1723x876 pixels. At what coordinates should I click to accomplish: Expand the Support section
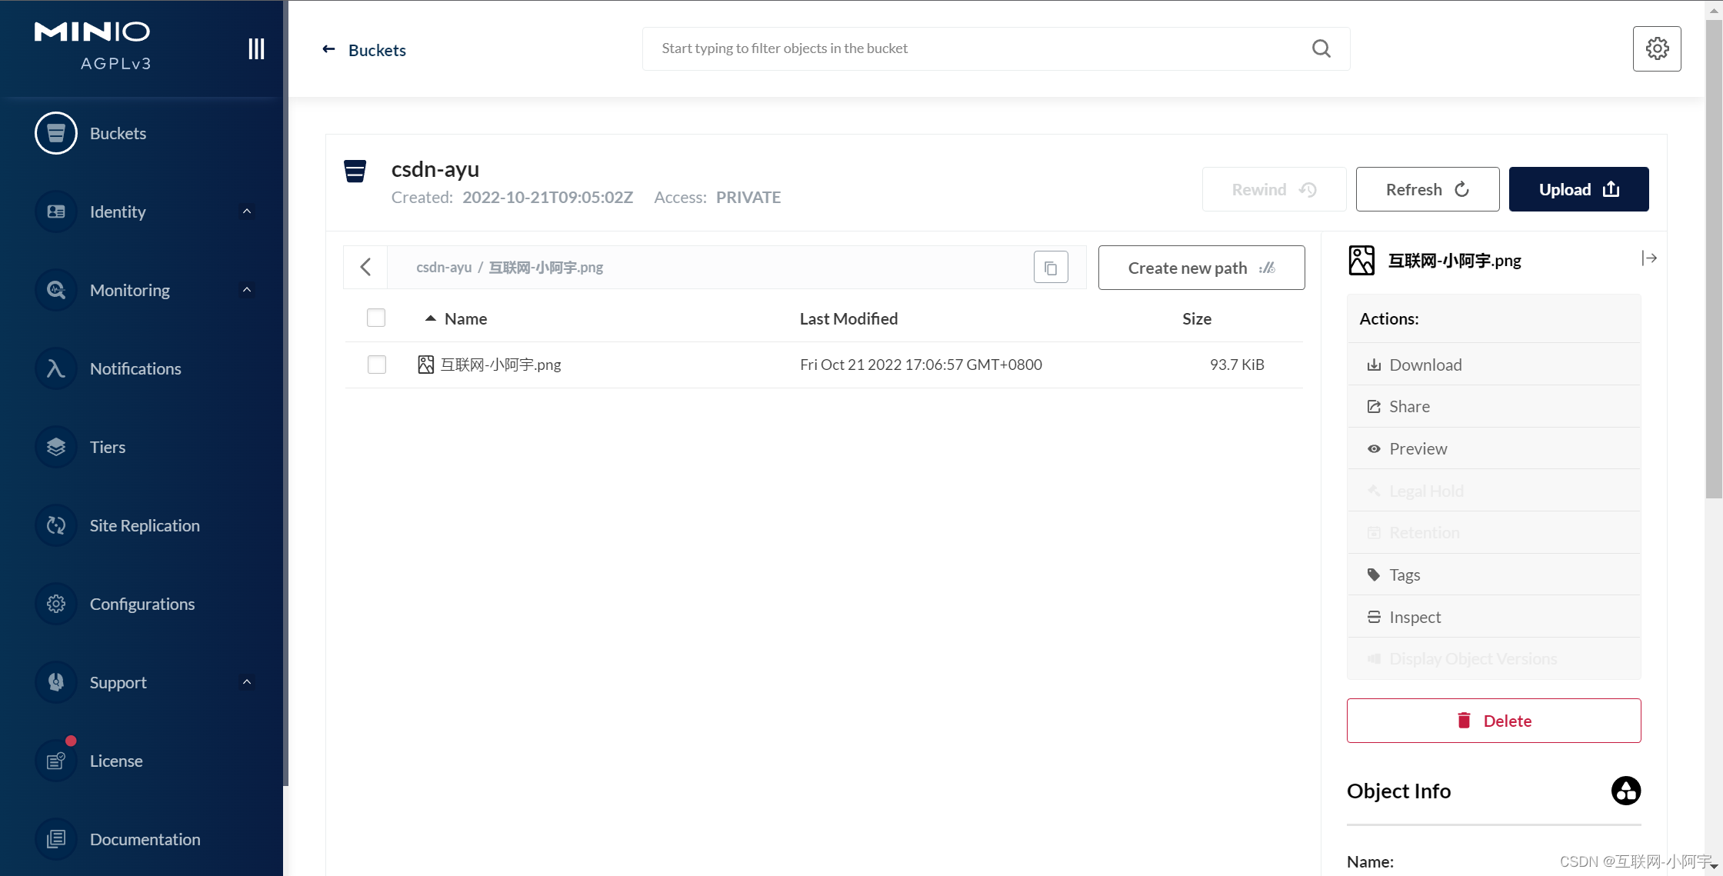tap(247, 682)
